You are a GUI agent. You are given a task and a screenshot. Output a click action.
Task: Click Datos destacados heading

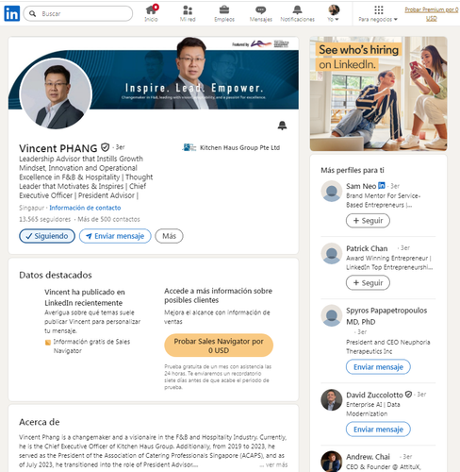56,275
